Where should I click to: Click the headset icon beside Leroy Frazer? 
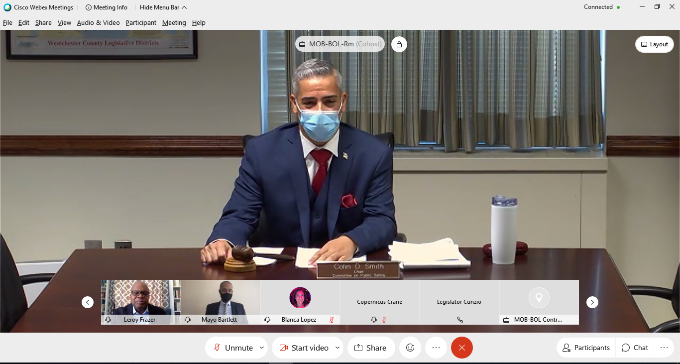pyautogui.click(x=108, y=320)
